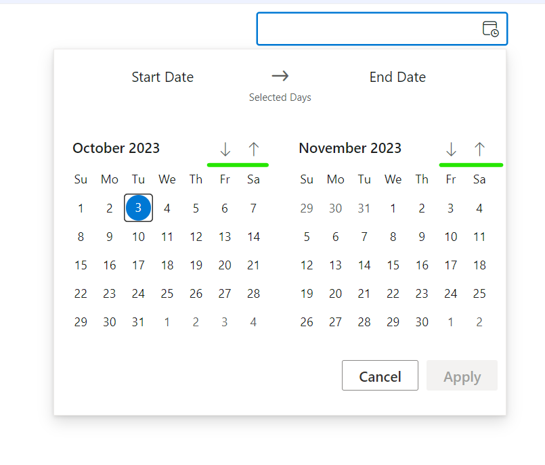Screen dimensions: 545x465
Task: Pick November 23 in right calendar
Action: point(422,293)
